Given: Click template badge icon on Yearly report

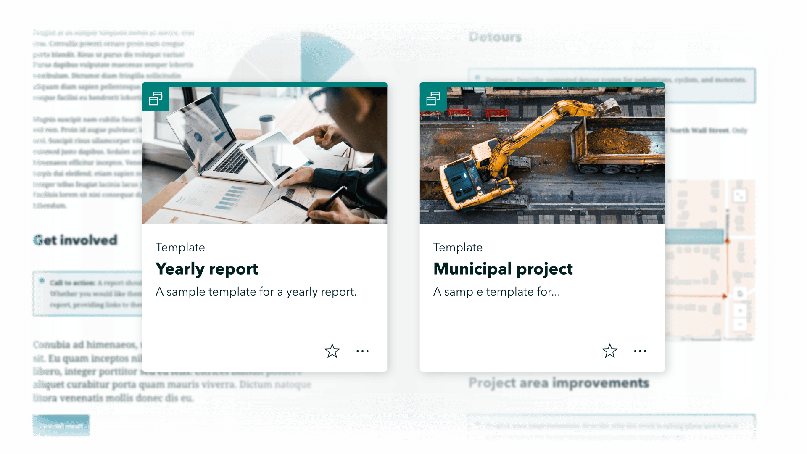Looking at the screenshot, I should [156, 99].
